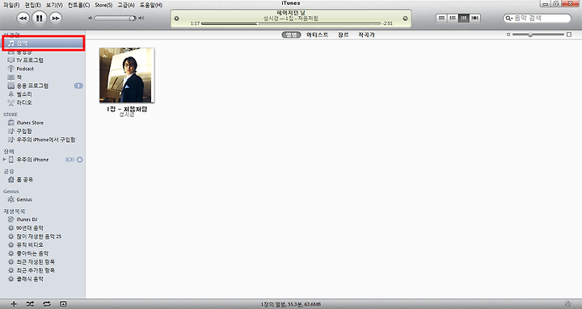The image size is (582, 309).
Task: Open the 고급(A) menu
Action: [x=126, y=5]
